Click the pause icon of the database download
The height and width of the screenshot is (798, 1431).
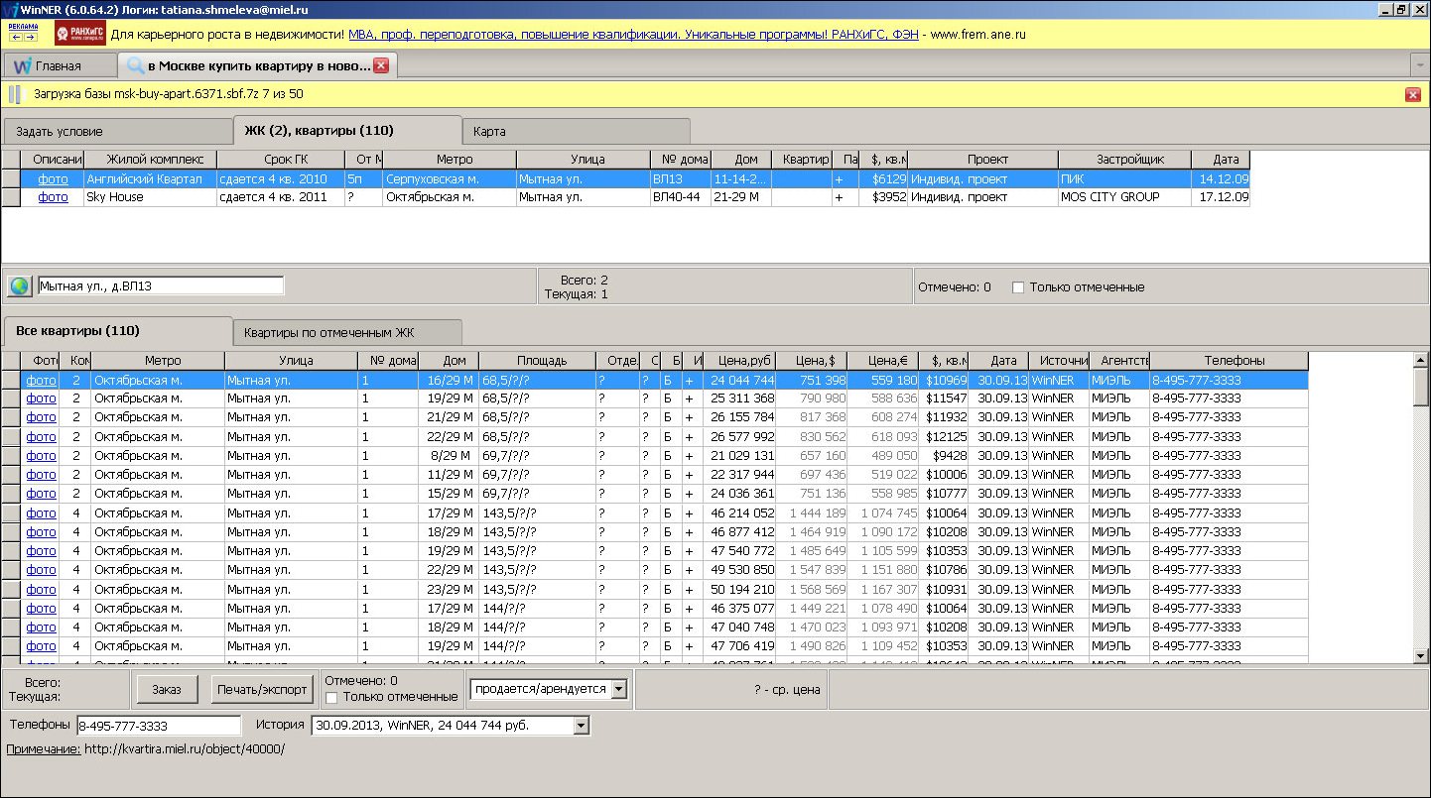[15, 94]
